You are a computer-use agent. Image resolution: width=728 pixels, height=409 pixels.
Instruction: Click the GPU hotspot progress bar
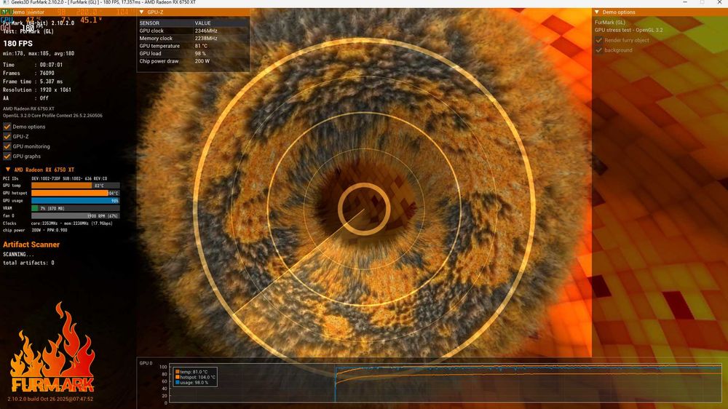76,193
